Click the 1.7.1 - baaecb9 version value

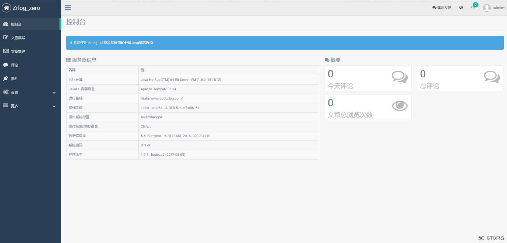coord(163,155)
